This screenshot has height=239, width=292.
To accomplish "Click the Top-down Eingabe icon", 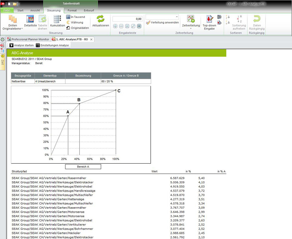I will pos(209,19).
